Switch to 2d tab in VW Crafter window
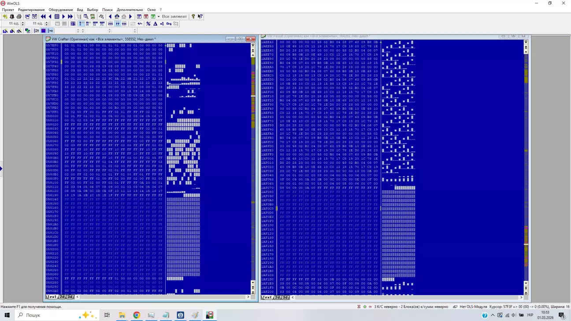 (x=62, y=297)
